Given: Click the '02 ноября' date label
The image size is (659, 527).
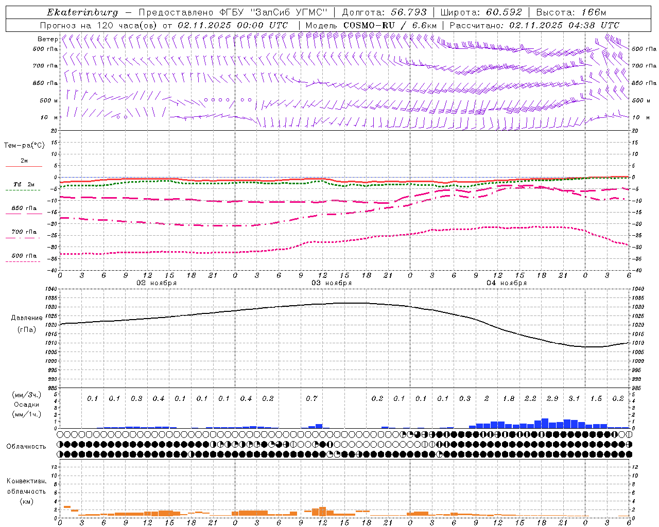Looking at the screenshot, I should (157, 283).
